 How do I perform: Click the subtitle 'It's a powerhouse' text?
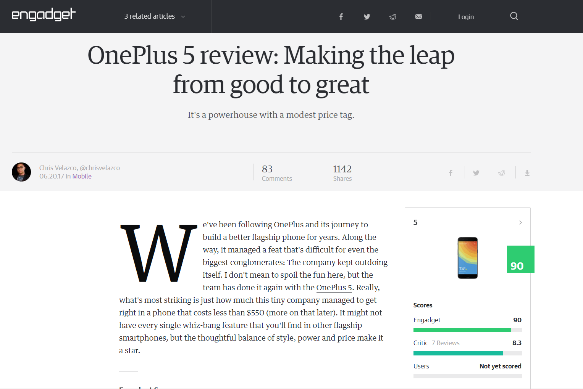tap(271, 115)
